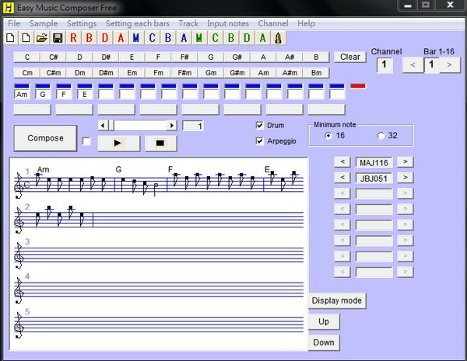Select the F# chord button
The image size is (467, 361).
coord(184,57)
